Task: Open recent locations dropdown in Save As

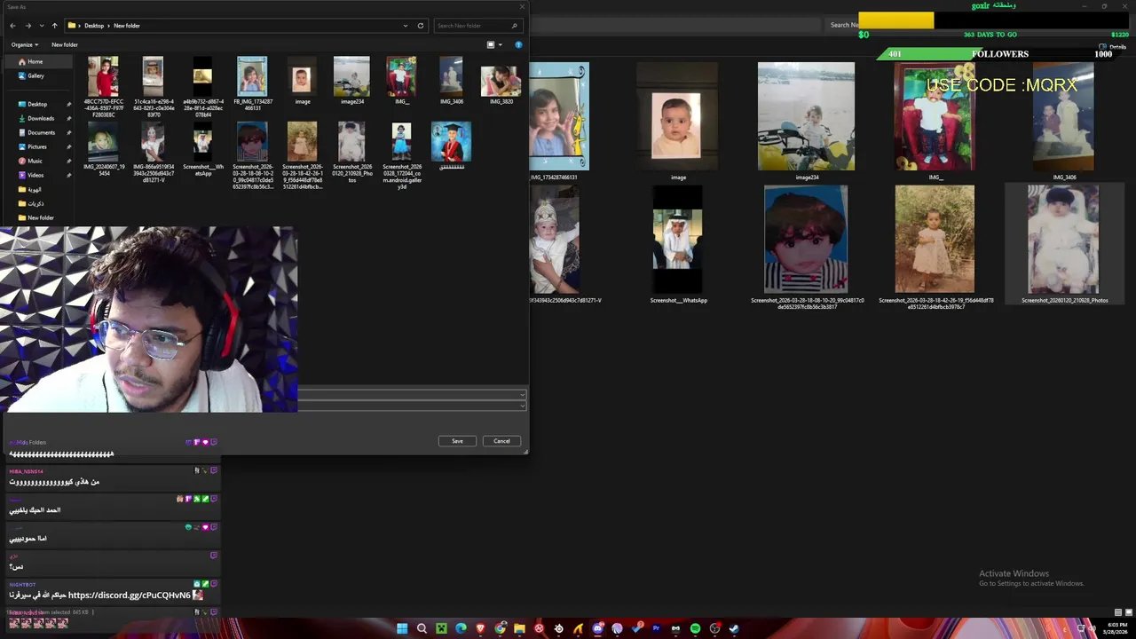Action: tap(41, 26)
